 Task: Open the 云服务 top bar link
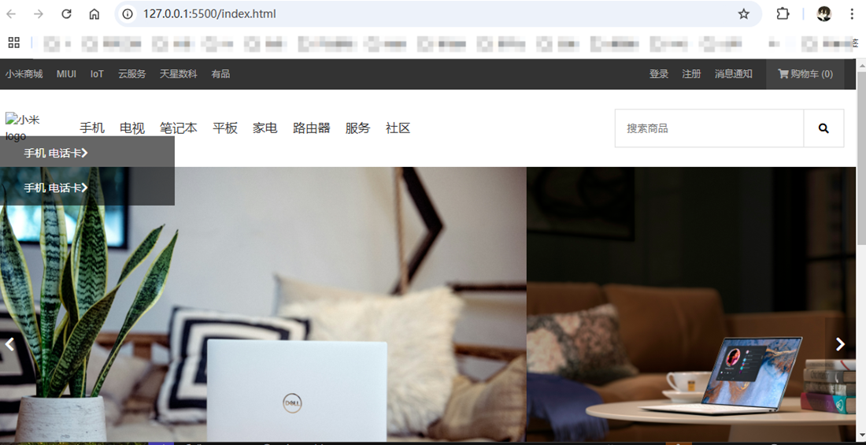132,73
